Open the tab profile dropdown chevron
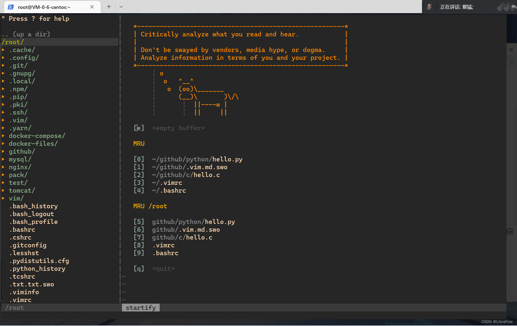The height and width of the screenshot is (326, 517). point(121,7)
